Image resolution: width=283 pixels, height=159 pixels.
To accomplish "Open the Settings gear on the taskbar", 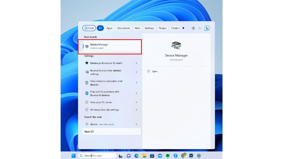I will tap(199, 155).
